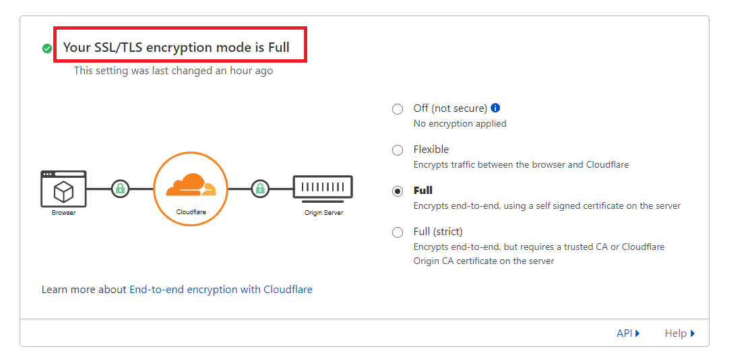
Task: Select the Full encryption radio button
Action: click(398, 191)
